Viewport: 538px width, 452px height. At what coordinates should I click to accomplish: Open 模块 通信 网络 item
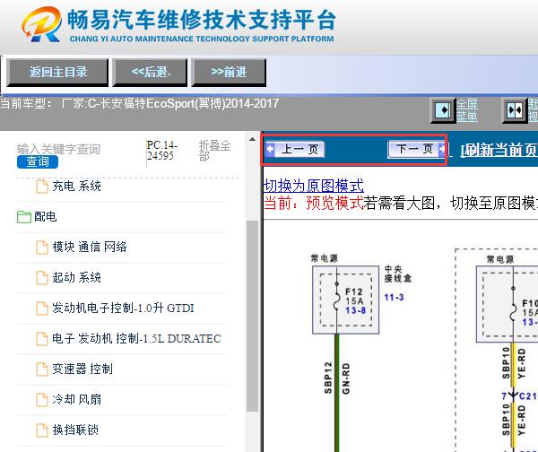[90, 247]
